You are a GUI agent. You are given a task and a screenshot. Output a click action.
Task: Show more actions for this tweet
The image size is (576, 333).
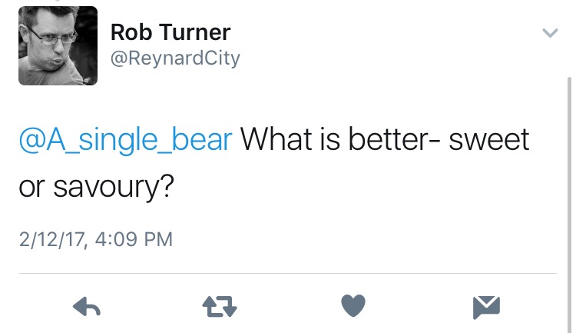550,33
